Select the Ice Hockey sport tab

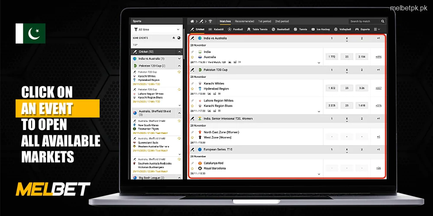(x=320, y=29)
